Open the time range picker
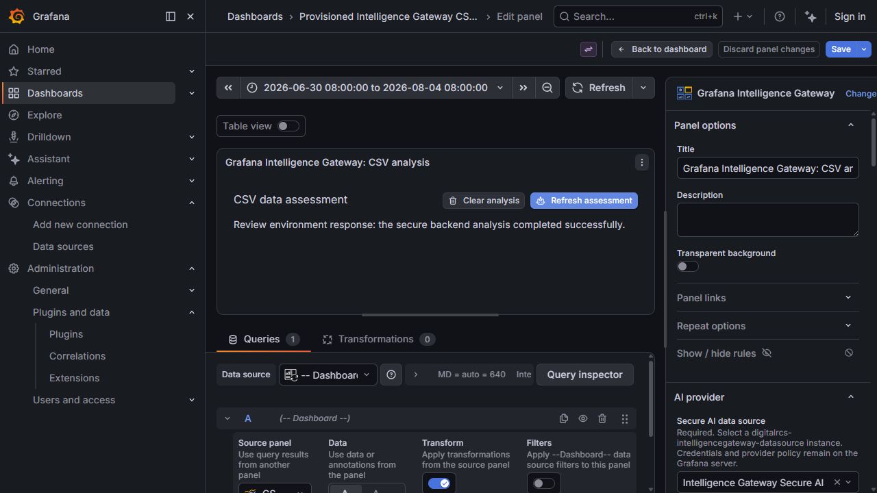 click(375, 88)
